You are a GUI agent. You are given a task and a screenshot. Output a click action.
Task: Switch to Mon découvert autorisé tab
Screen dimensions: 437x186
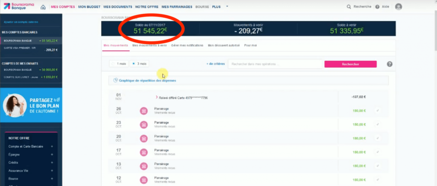click(224, 45)
